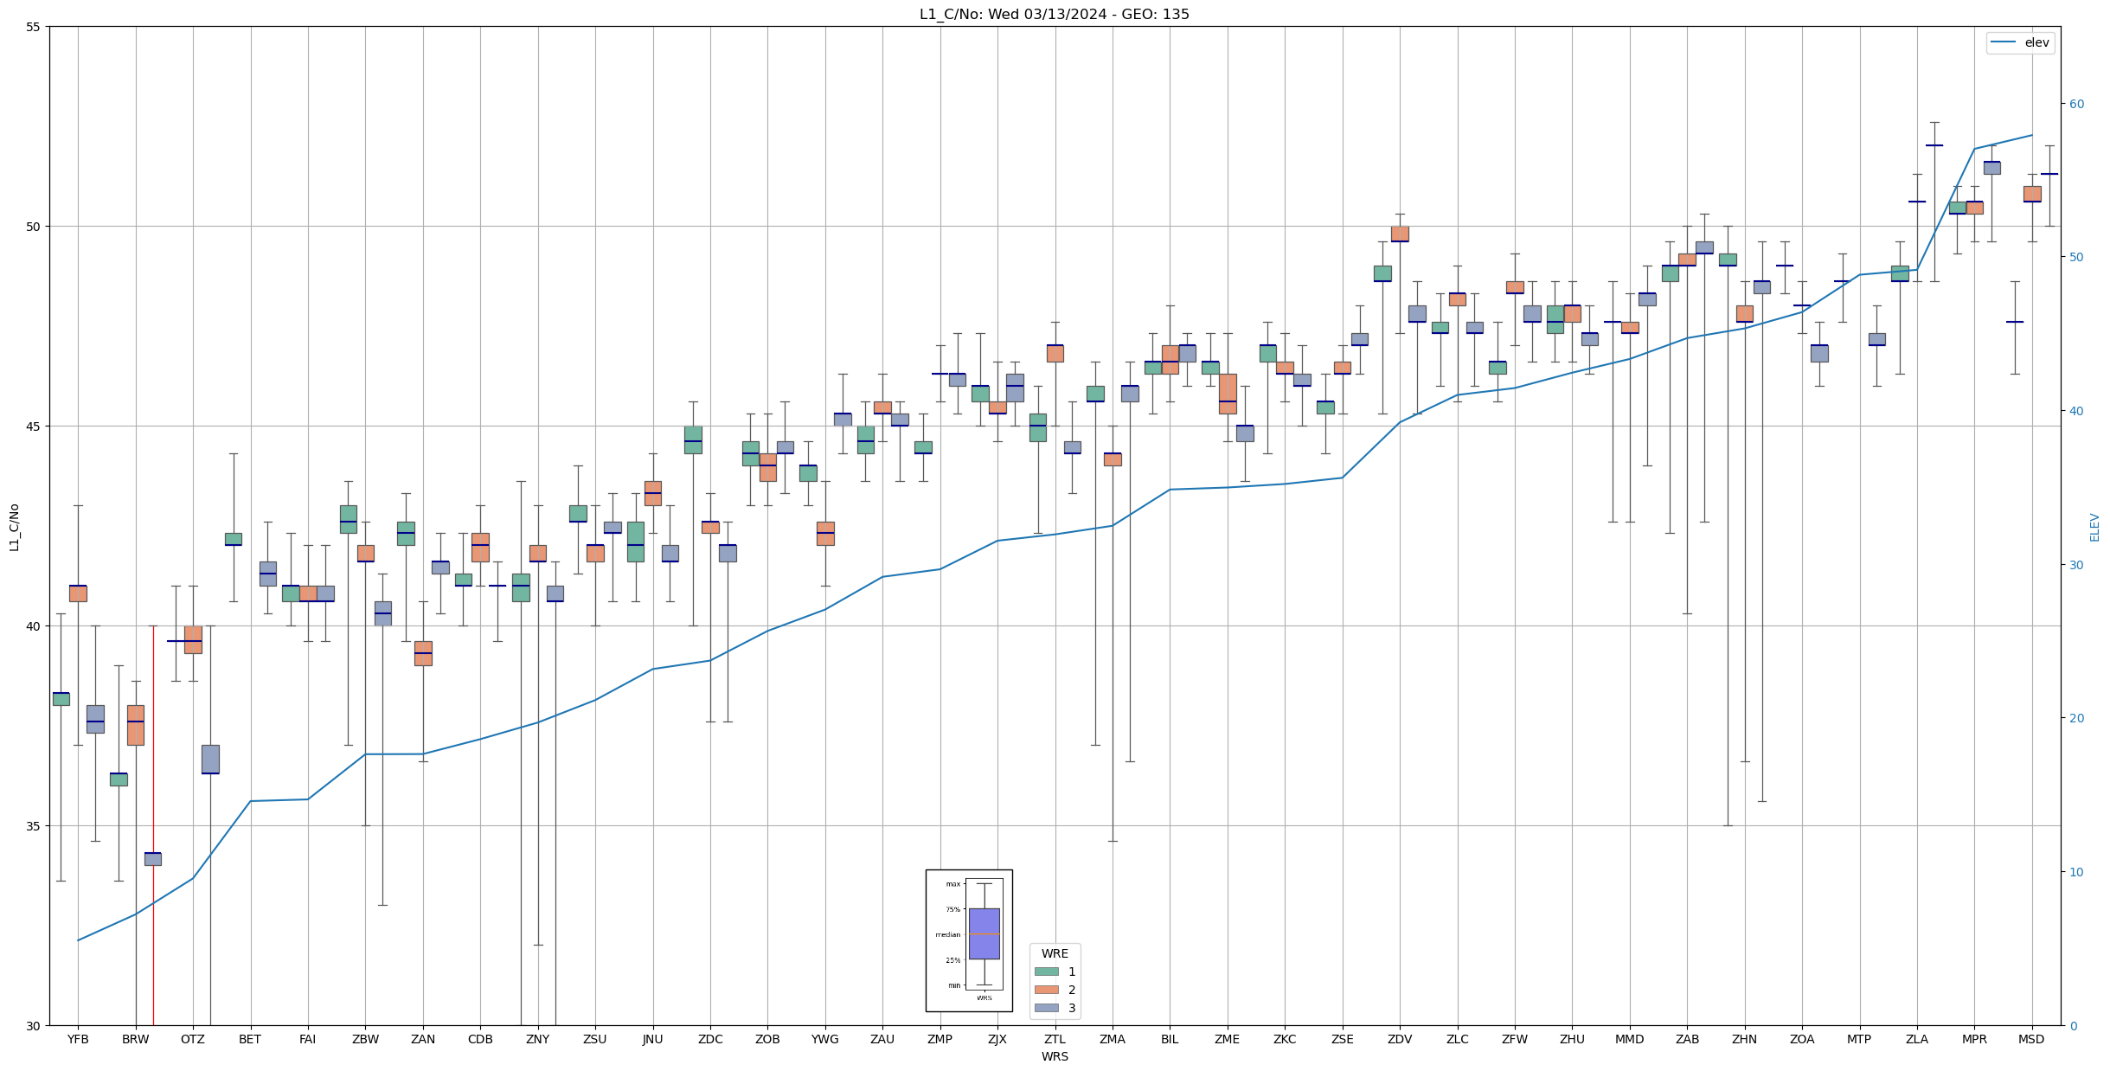Click the ZDC station label
The width and height of the screenshot is (2110, 1071).
[x=710, y=1040]
